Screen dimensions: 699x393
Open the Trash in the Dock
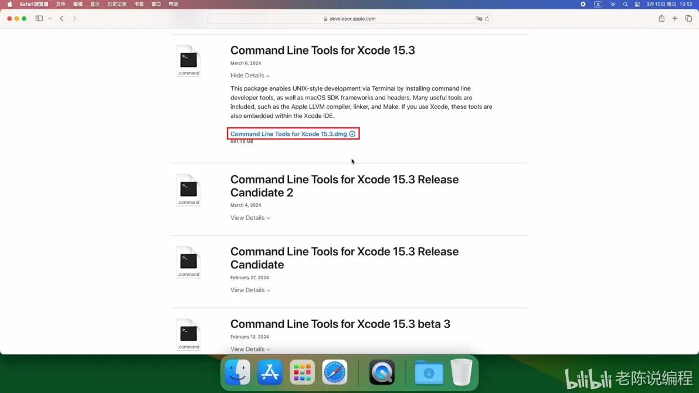462,372
